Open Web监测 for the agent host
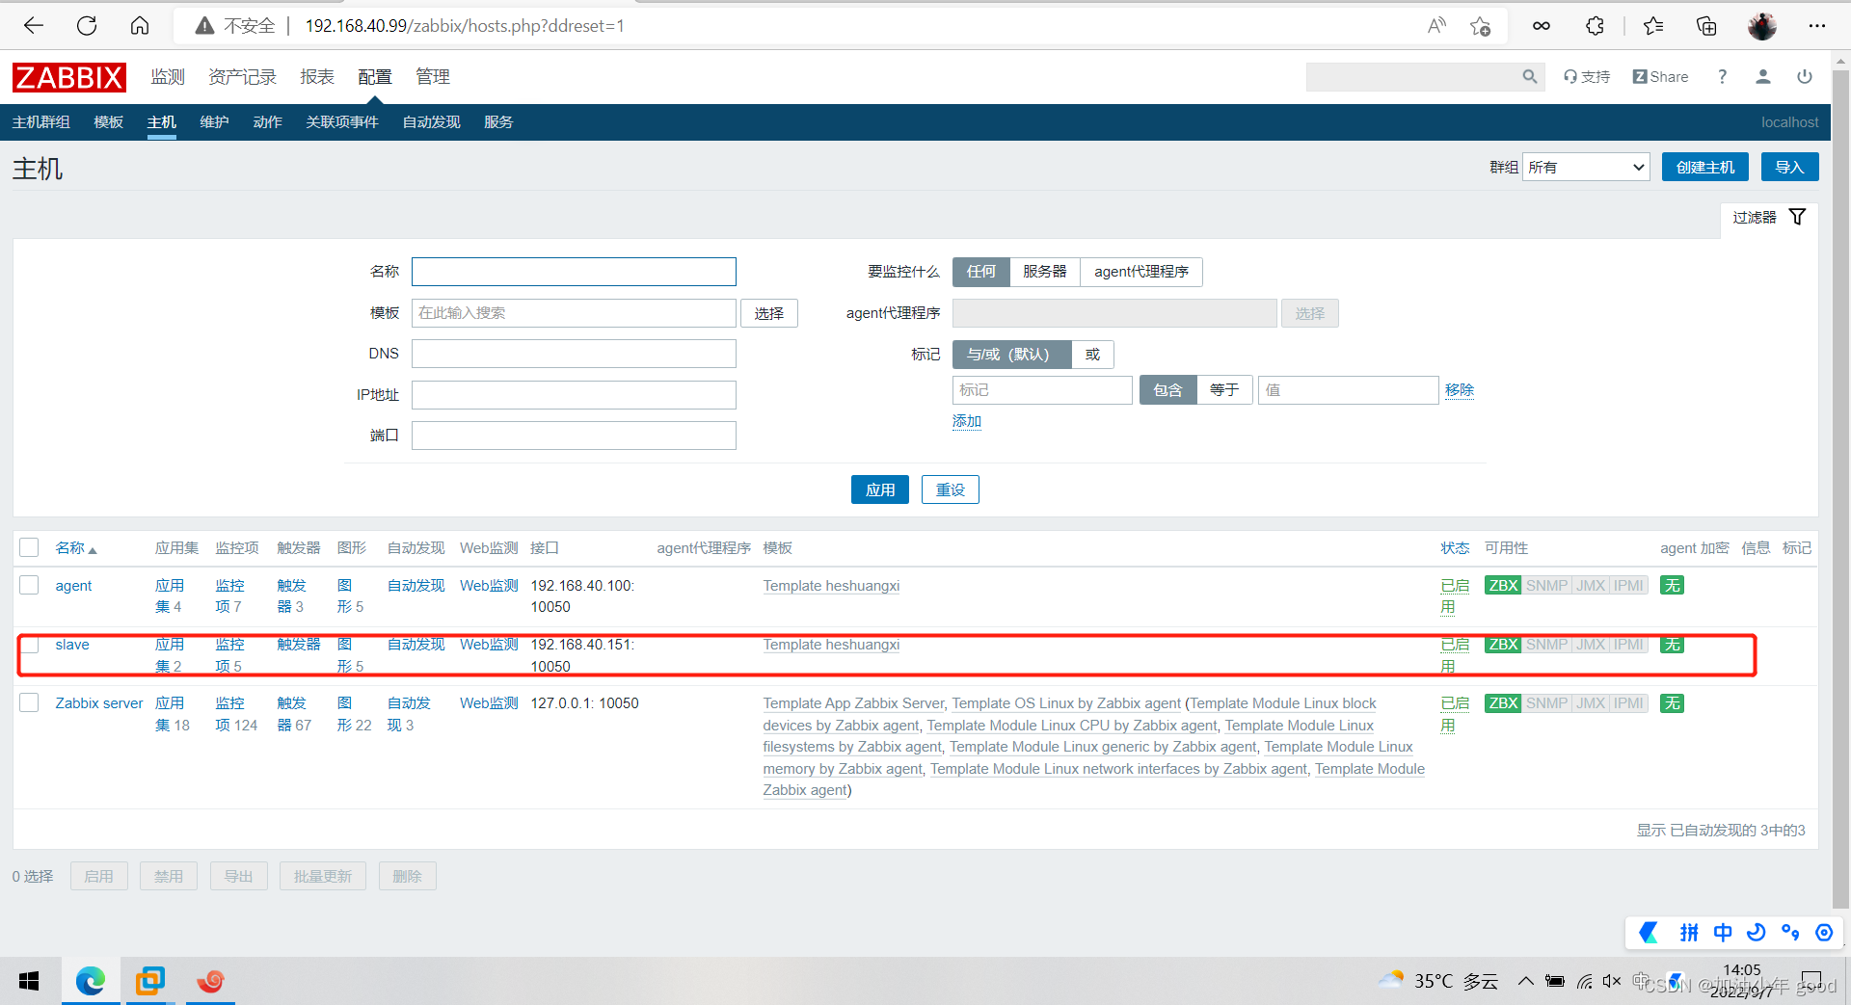This screenshot has height=1005, width=1851. tap(489, 586)
